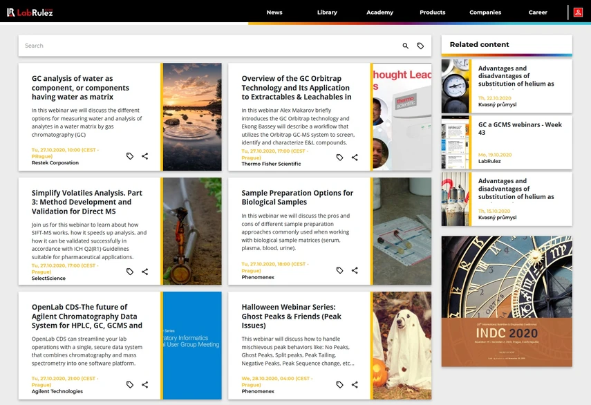Open 'Halloween Webinar Series: Ghost Peaks' title
This screenshot has width=591, height=405.
[x=292, y=317]
